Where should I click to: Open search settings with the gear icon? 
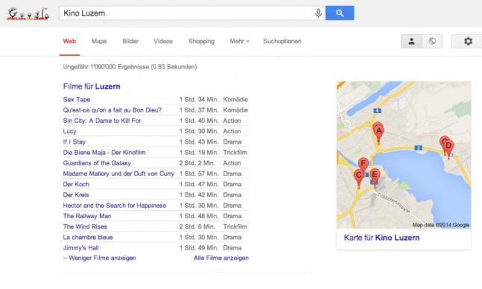(467, 40)
